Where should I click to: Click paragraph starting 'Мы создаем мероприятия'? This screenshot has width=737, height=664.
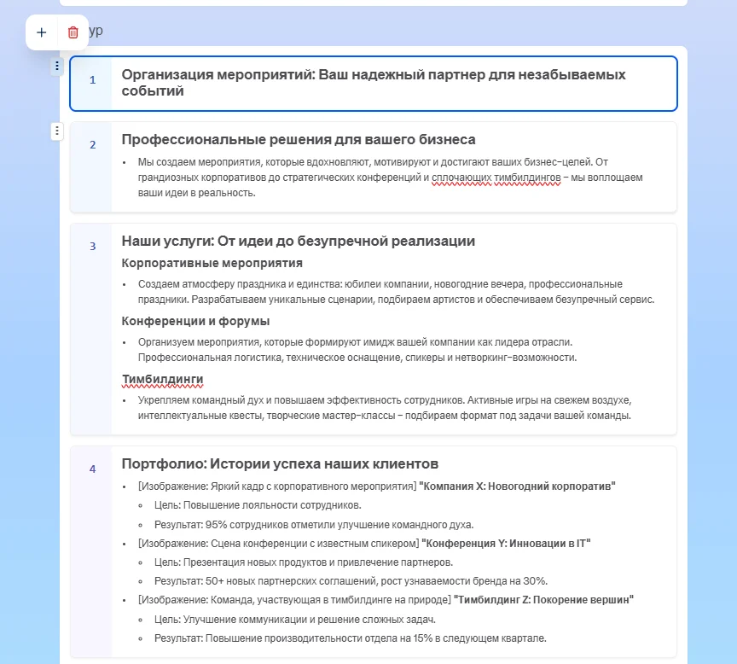(390, 178)
